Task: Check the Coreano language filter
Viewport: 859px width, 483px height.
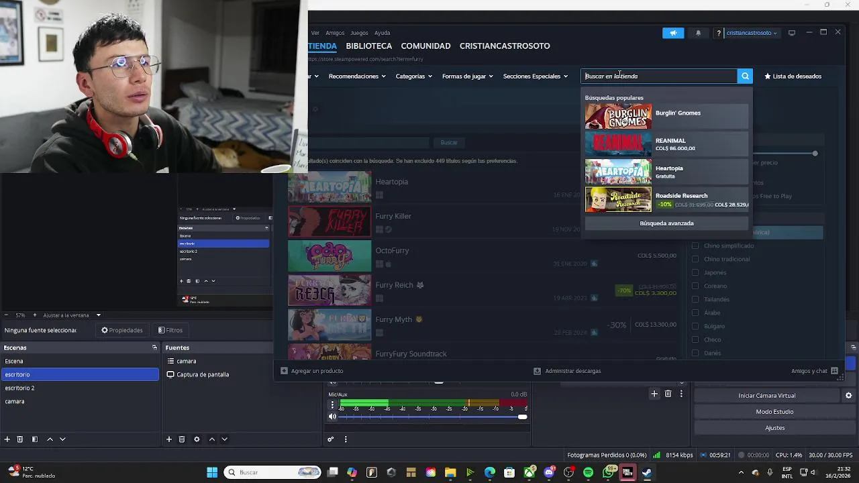Action: 695,286
